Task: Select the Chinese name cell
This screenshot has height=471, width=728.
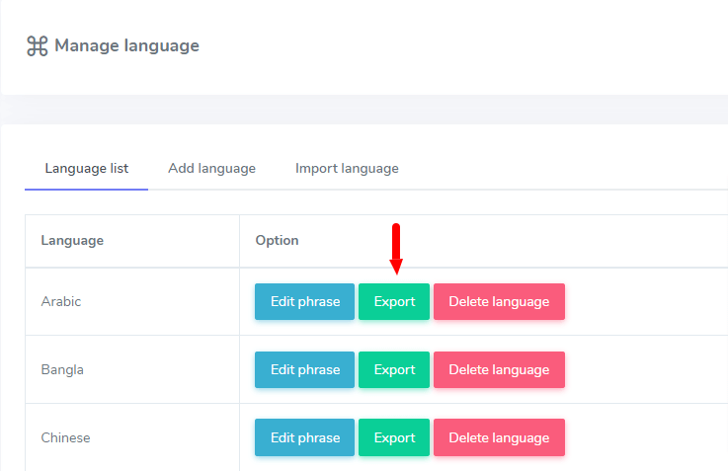Action: [x=65, y=438]
